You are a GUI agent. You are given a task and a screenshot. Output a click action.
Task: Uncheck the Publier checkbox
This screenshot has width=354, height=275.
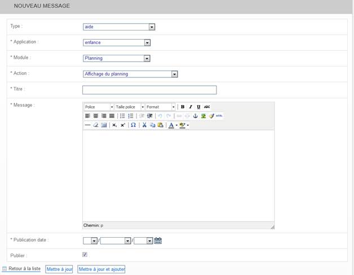click(85, 255)
